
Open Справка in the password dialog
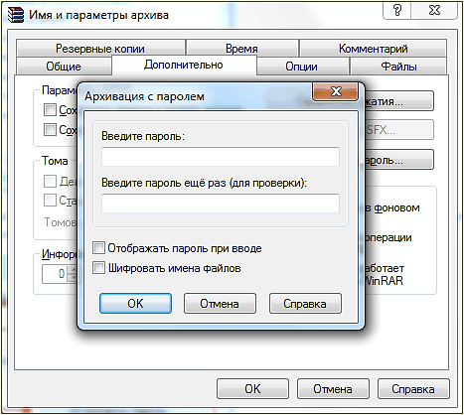point(305,304)
